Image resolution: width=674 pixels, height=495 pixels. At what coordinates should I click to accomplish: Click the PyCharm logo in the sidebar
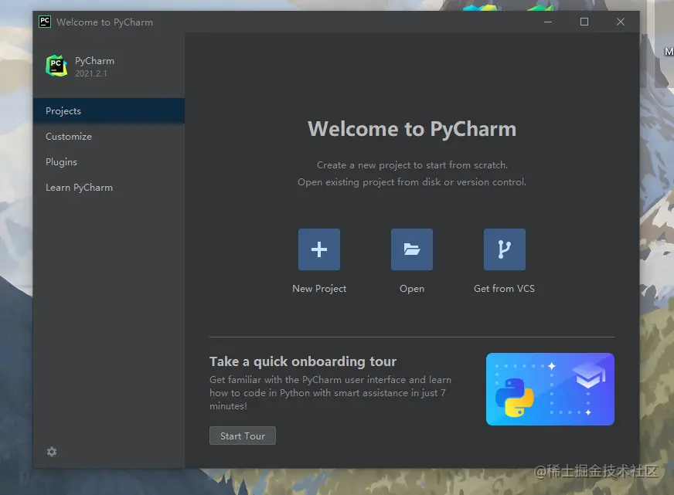click(x=56, y=66)
